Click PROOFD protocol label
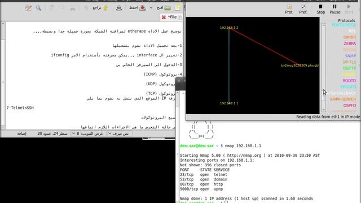 tap(348, 87)
